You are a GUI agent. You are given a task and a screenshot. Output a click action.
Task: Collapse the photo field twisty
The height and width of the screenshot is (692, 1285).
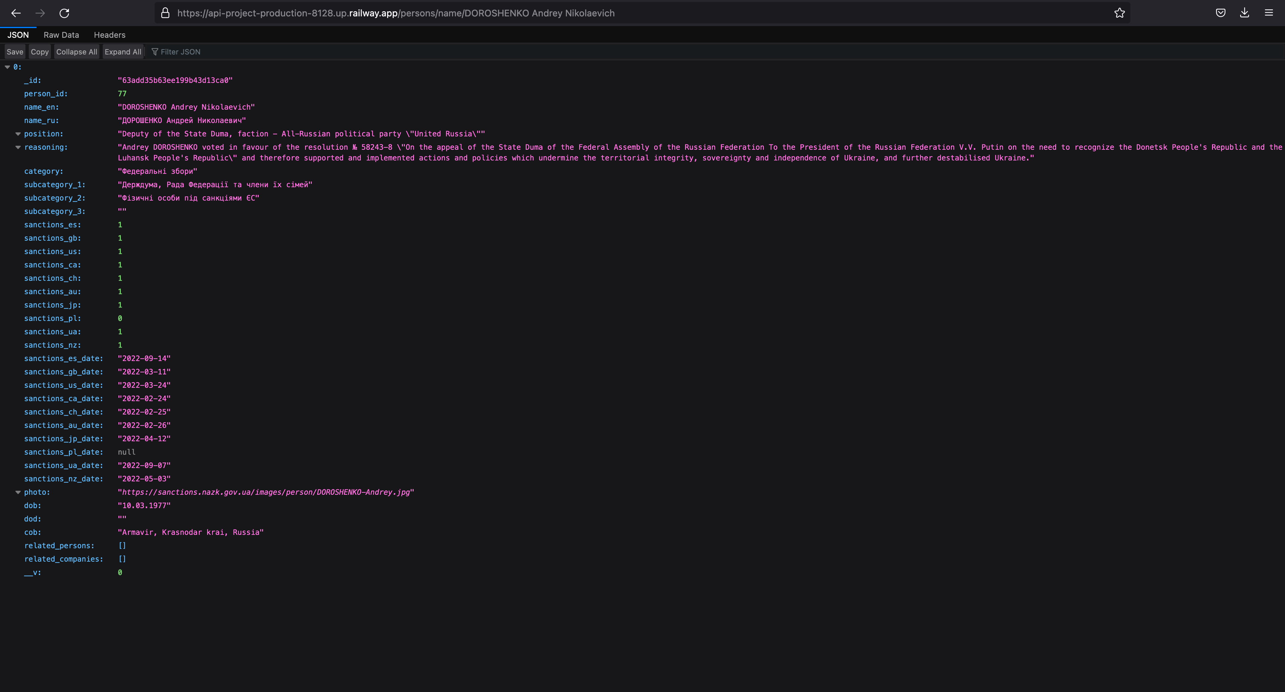pos(18,492)
